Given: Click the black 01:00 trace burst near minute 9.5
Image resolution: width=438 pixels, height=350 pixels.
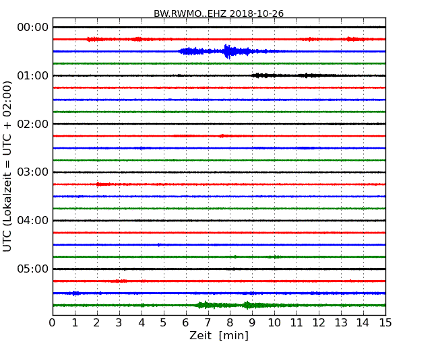Looking at the screenshot, I should click(x=263, y=75).
